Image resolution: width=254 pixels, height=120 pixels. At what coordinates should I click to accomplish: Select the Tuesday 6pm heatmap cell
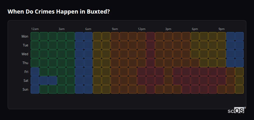pos(195,45)
